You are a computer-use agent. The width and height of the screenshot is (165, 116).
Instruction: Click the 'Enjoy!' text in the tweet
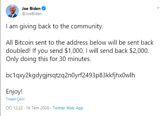[x=14, y=91]
